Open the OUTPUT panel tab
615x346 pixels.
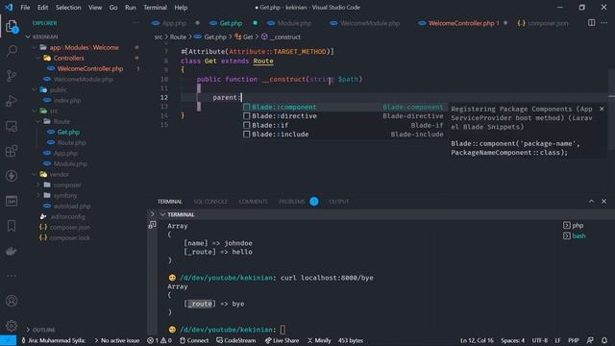(339, 202)
